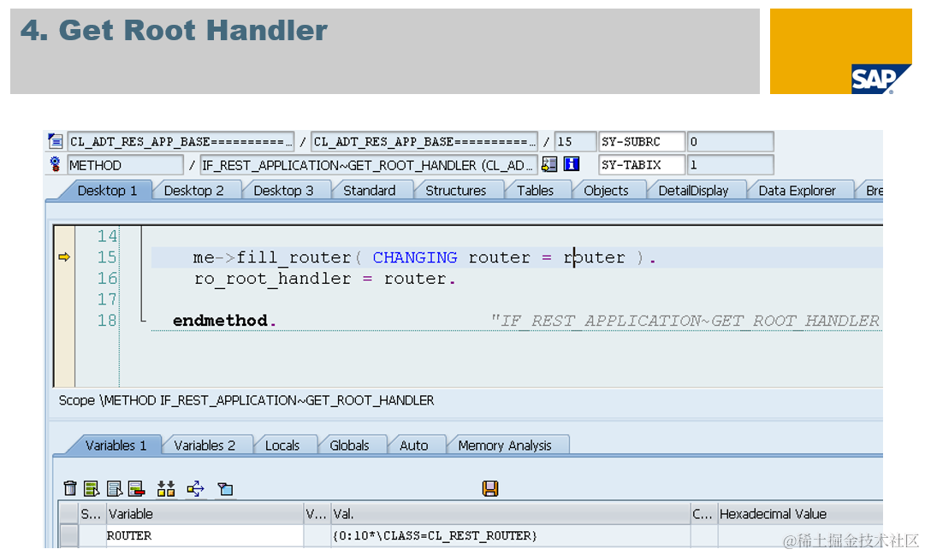Click the program document icon beside CL_ADT_RES_APP_BASE

pos(56,141)
